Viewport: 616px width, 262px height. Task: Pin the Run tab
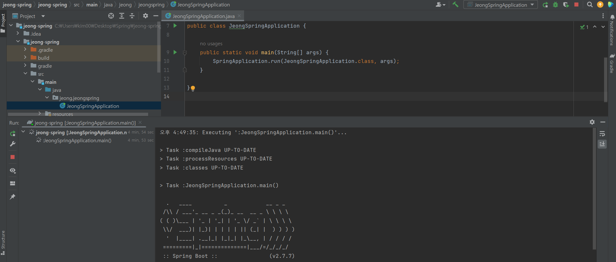pos(13,197)
